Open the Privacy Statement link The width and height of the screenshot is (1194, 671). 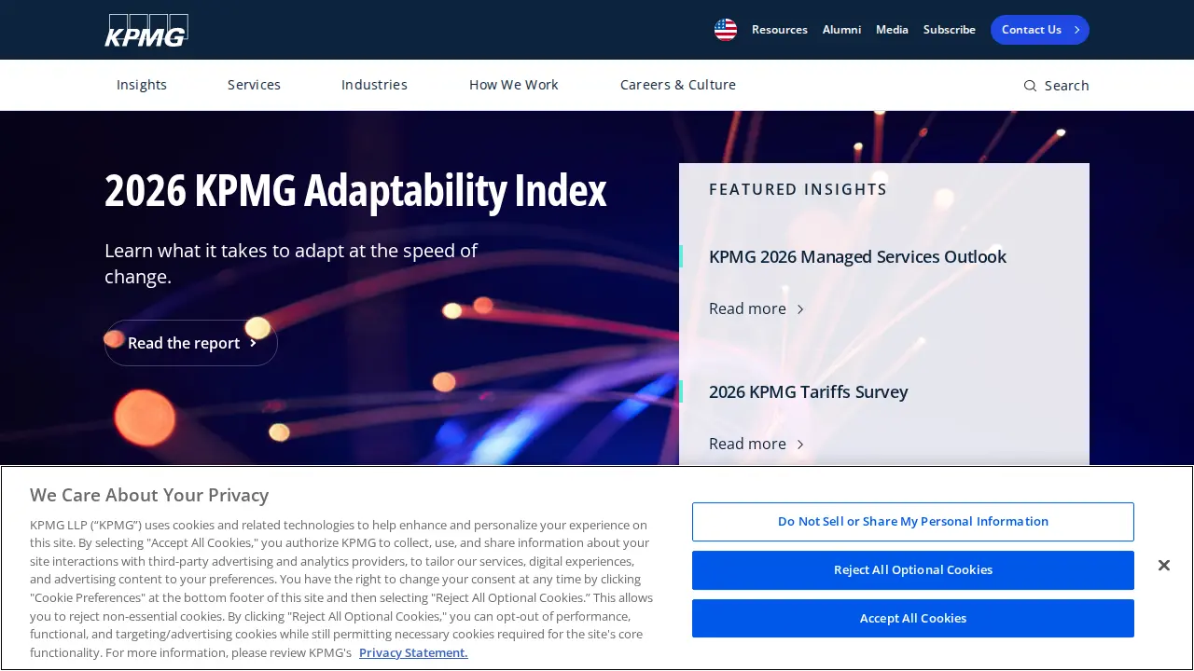(x=413, y=652)
